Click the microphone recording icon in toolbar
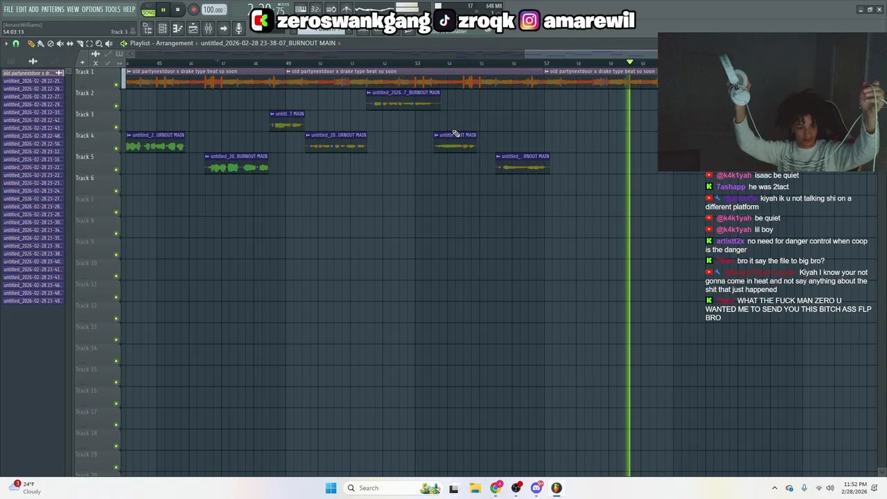 [x=238, y=28]
